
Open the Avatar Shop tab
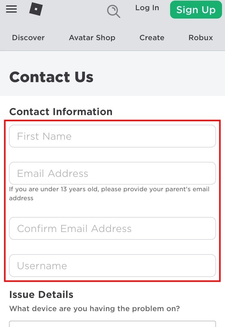tap(92, 38)
